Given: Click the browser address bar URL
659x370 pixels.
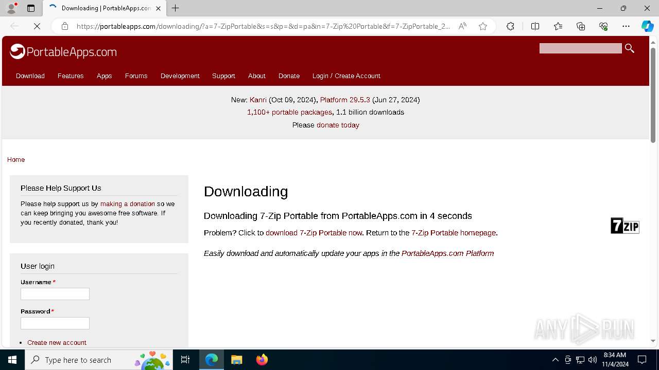Looking at the screenshot, I should point(263,26).
